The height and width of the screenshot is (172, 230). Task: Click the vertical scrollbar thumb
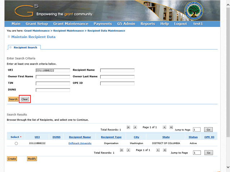click(x=228, y=72)
